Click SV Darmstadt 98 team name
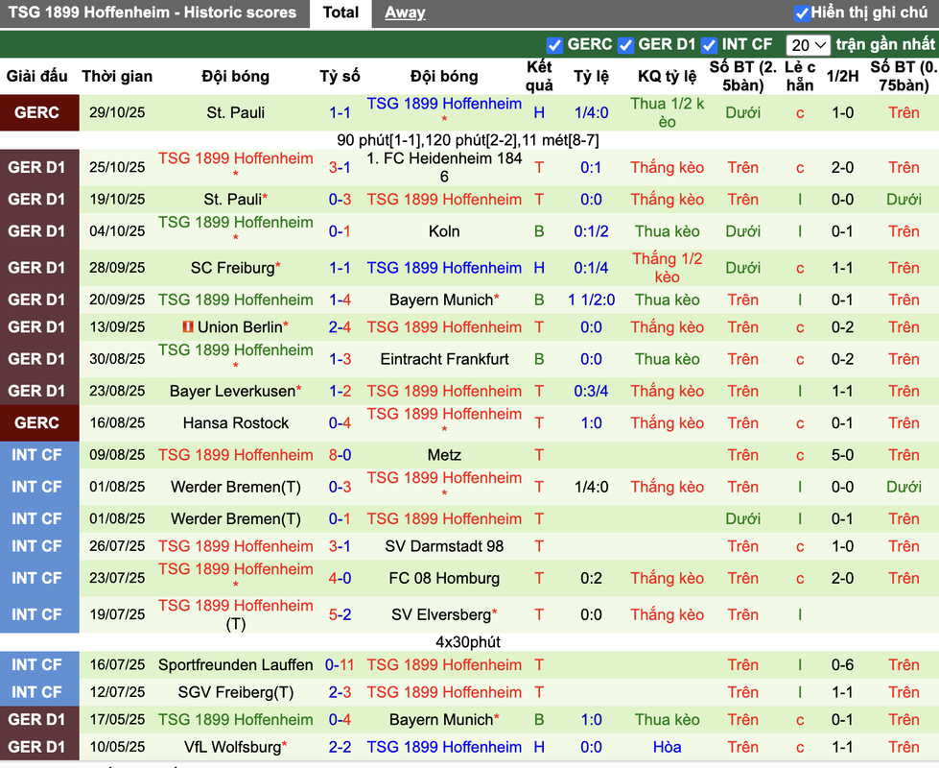 pyautogui.click(x=444, y=546)
